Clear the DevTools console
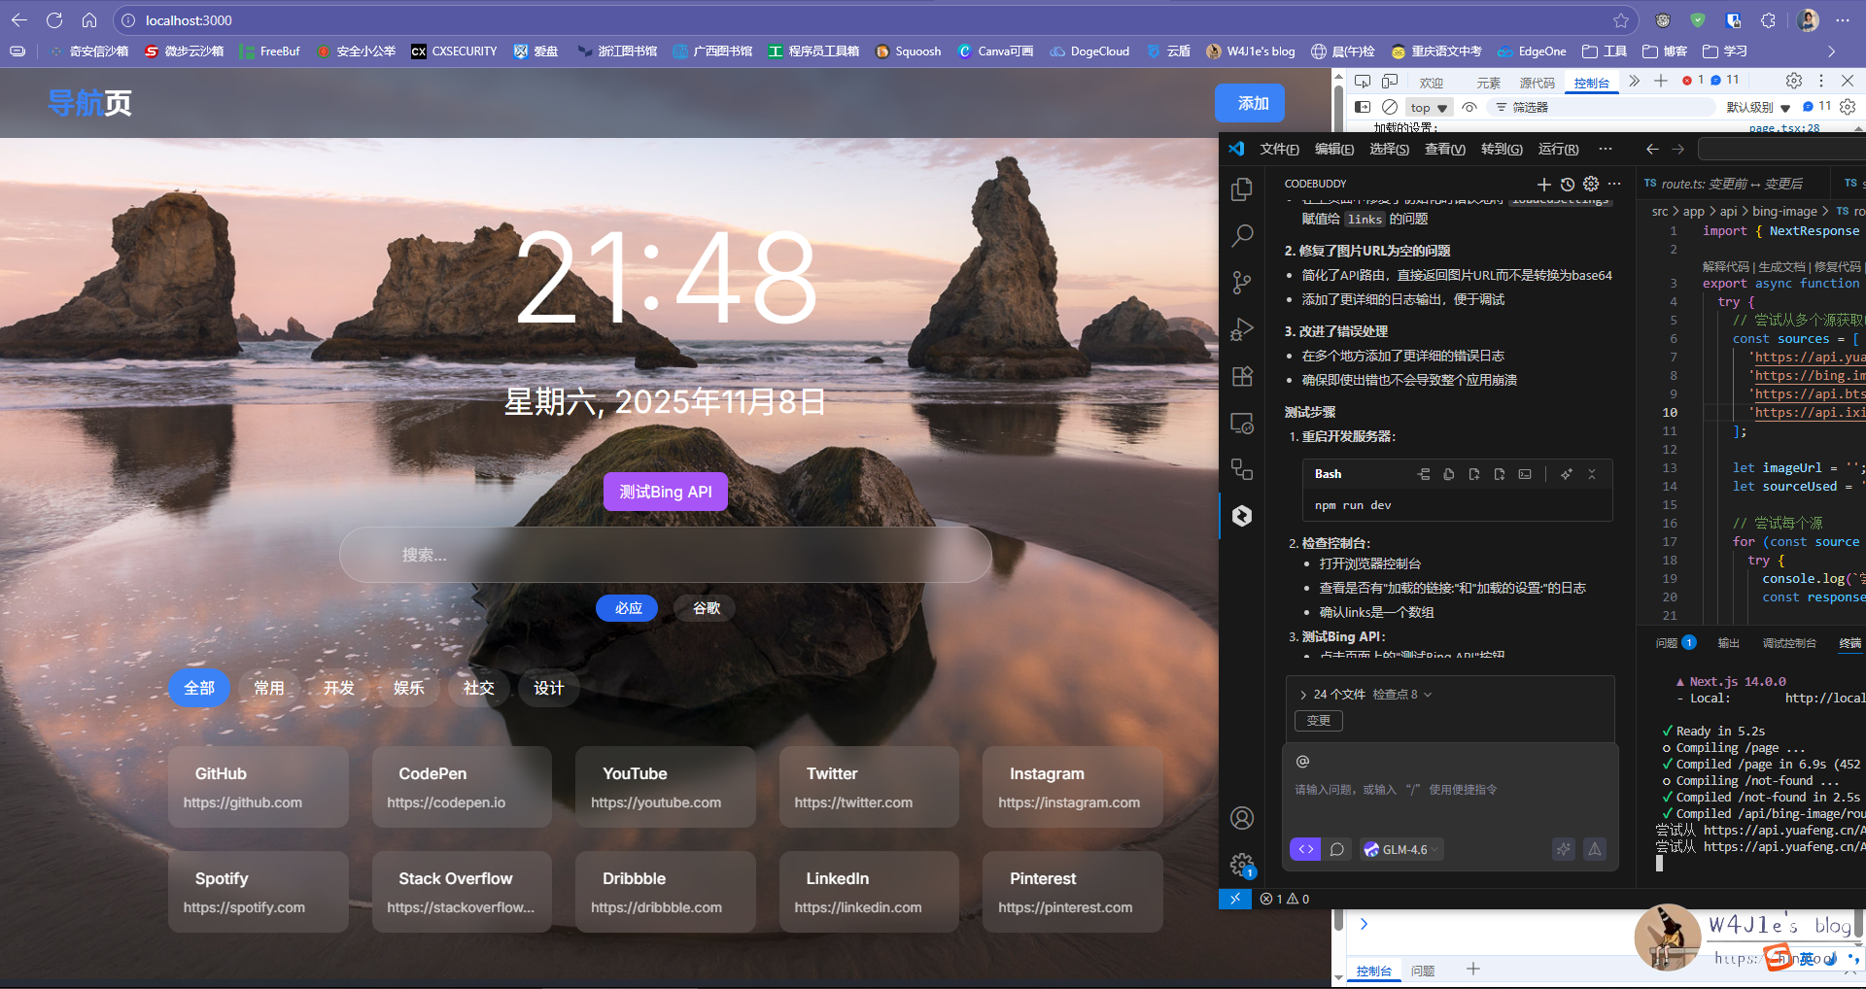This screenshot has height=989, width=1866. coord(1390,107)
